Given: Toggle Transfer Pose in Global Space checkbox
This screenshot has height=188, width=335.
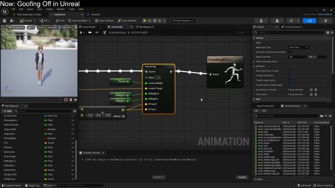Looking at the screenshot, I should pyautogui.click(x=289, y=85).
